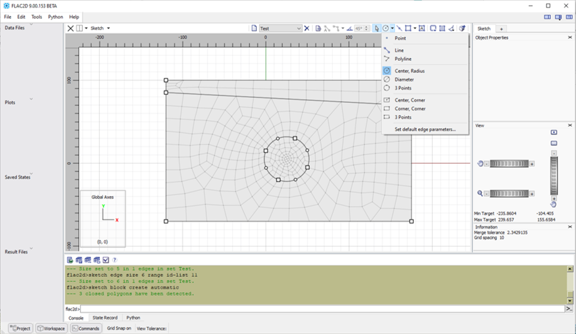
Task: Click the vertical pan slider in View
Action: coord(553,176)
